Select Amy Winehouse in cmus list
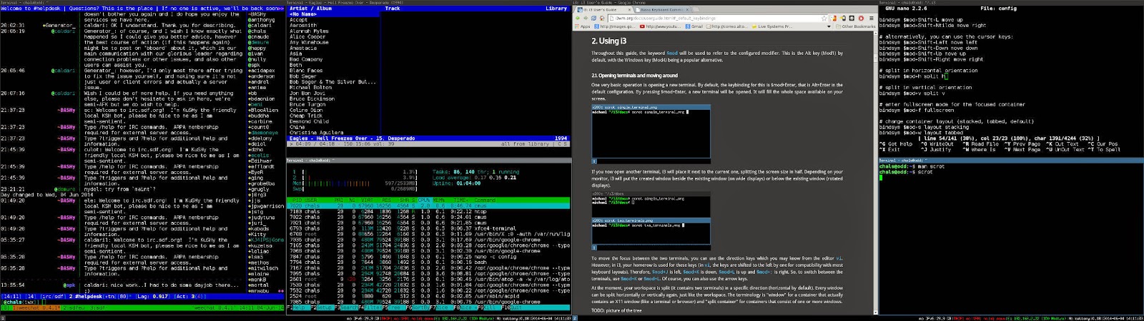Screen dimensions: 1144x321 309,43
